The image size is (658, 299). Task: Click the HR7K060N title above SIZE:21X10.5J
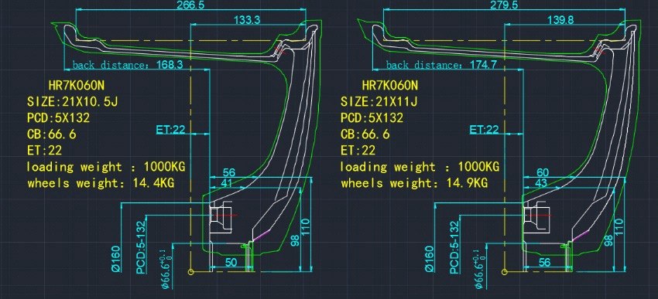pos(77,86)
